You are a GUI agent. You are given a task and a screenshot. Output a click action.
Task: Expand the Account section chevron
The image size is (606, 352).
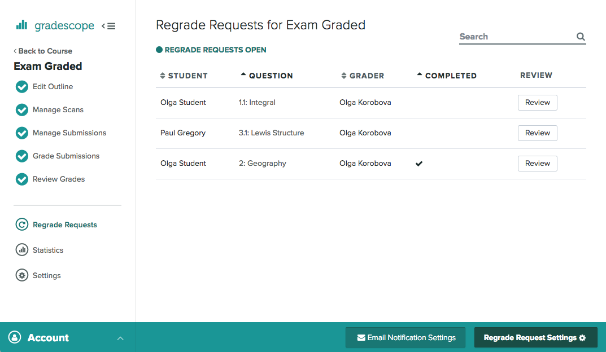120,337
